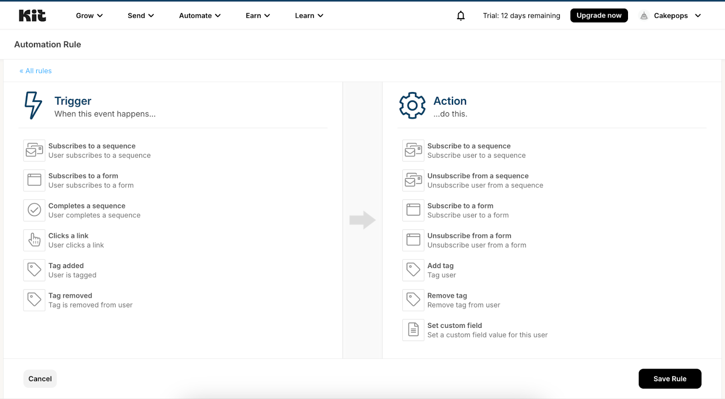Expand the Grow menu
The image size is (725, 399).
pos(89,16)
